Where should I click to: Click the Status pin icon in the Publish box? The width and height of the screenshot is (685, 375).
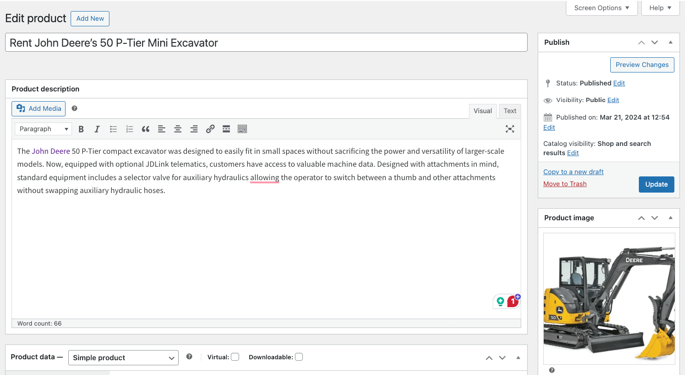pyautogui.click(x=548, y=83)
